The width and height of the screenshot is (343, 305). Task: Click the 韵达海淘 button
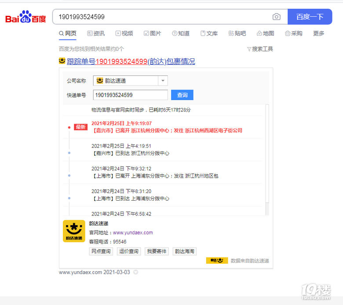pyautogui.click(x=185, y=251)
